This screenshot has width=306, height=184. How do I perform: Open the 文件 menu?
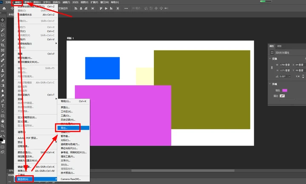coord(8,3)
